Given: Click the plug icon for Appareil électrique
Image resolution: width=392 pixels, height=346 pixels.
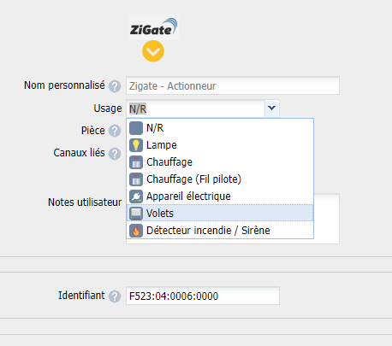Looking at the screenshot, I should 136,196.
